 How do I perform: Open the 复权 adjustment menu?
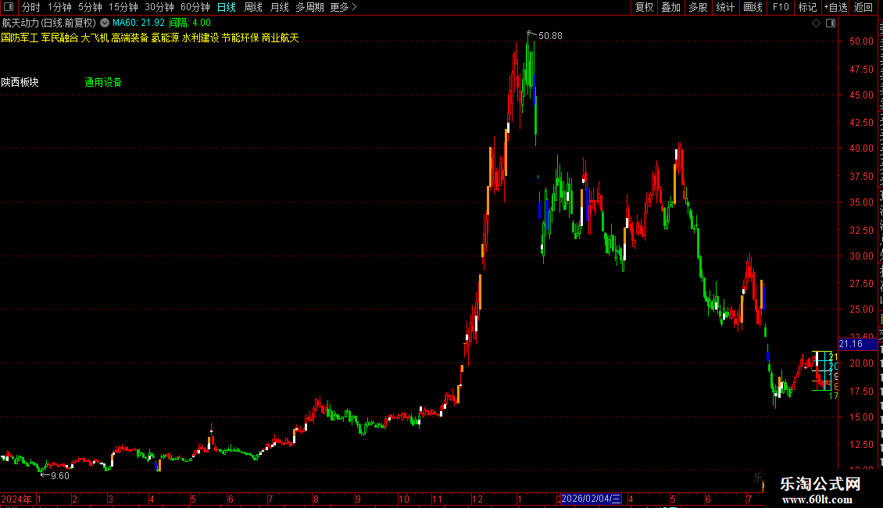click(x=644, y=7)
